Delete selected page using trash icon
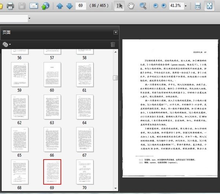Viewport: 220px width, 194px height. coord(113,45)
